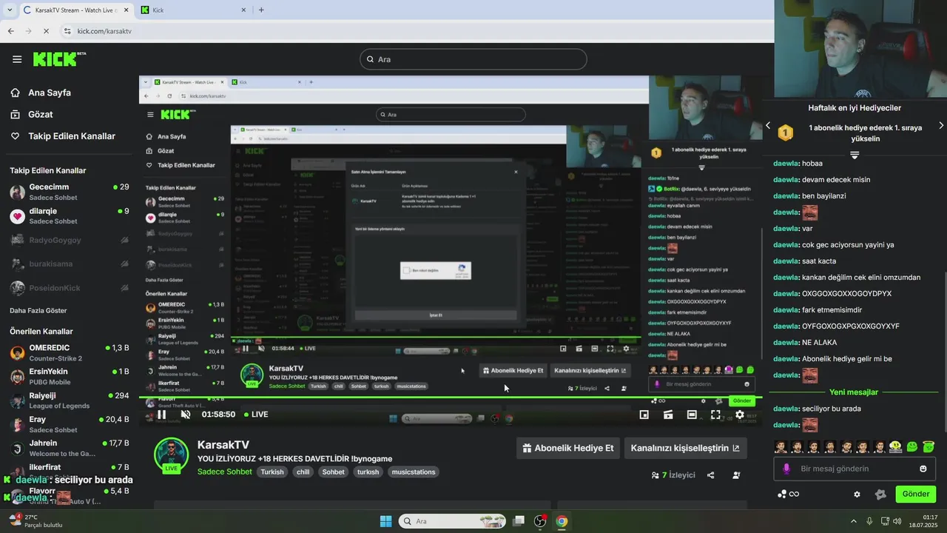Select the musicstations tag
Viewport: 947px width, 533px height.
click(414, 472)
